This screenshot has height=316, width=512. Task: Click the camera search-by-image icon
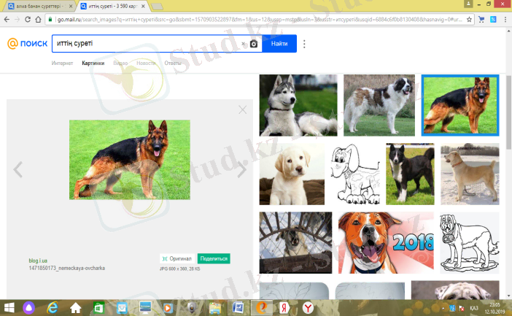(x=253, y=44)
